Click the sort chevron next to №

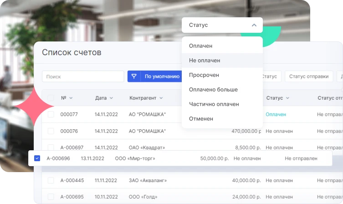coord(71,98)
